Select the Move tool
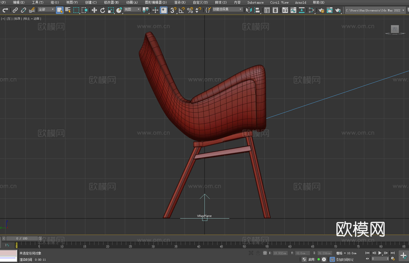This screenshot has height=263, width=409. point(94,10)
